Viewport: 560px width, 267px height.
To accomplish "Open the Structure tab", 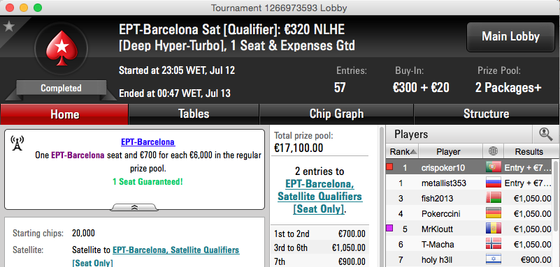I will [x=487, y=114].
